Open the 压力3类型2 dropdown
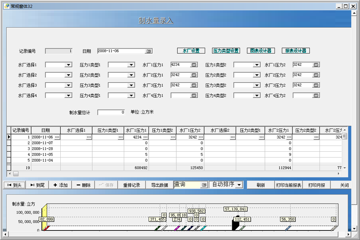This screenshot has height=240, width=360. 256,86
